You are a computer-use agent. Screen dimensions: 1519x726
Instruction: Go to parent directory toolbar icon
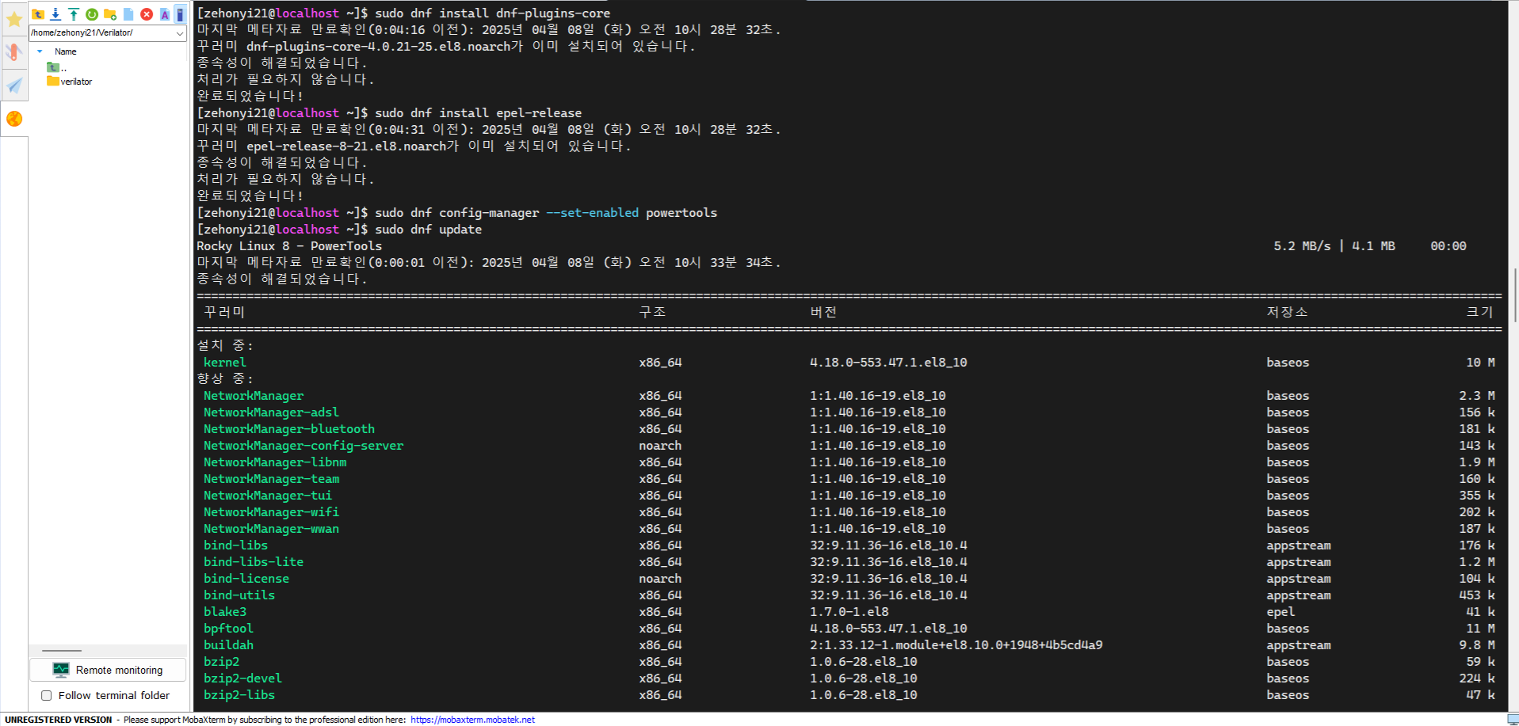pos(37,14)
